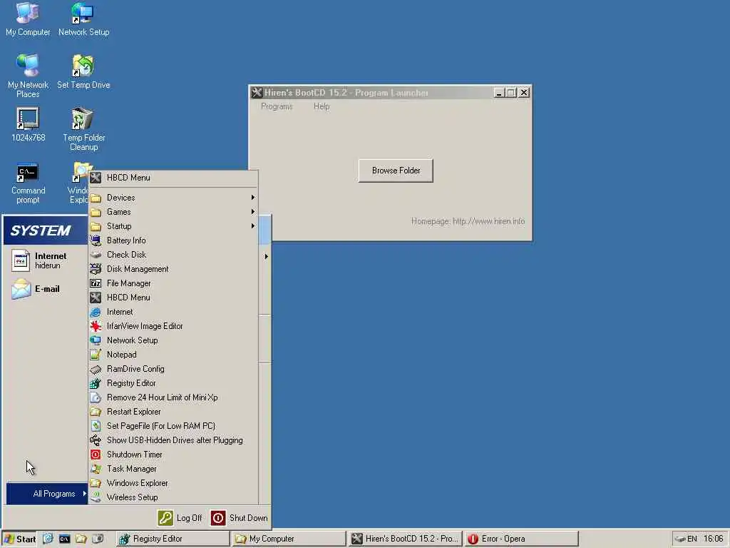Image resolution: width=730 pixels, height=548 pixels.
Task: Open the My Computer desktop icon
Action: point(28,19)
